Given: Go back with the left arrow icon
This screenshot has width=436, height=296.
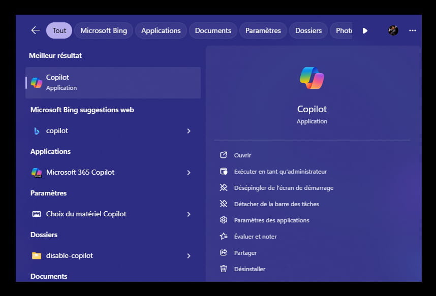Looking at the screenshot, I should tap(36, 30).
